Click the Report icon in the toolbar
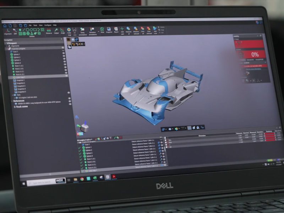This screenshot has width=284, height=213. click(116, 29)
